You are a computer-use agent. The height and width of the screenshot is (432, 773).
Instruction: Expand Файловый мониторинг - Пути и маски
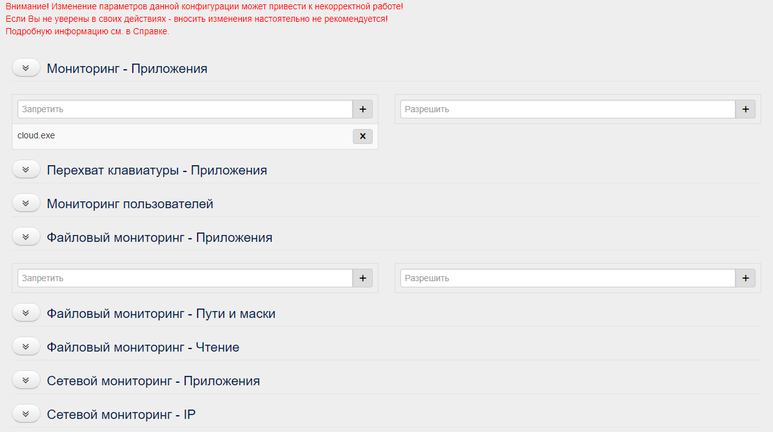pyautogui.click(x=26, y=312)
